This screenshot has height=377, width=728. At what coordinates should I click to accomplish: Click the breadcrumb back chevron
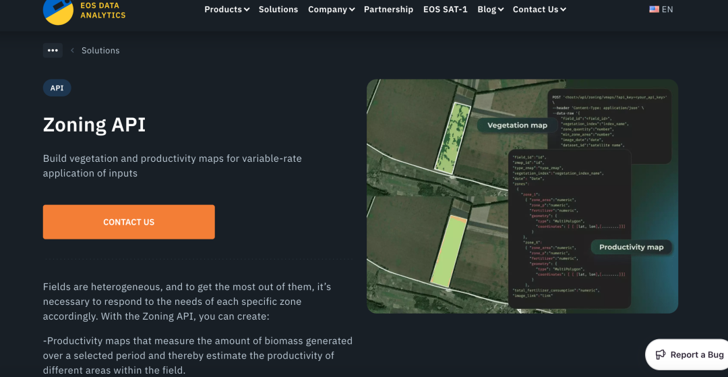click(x=72, y=50)
